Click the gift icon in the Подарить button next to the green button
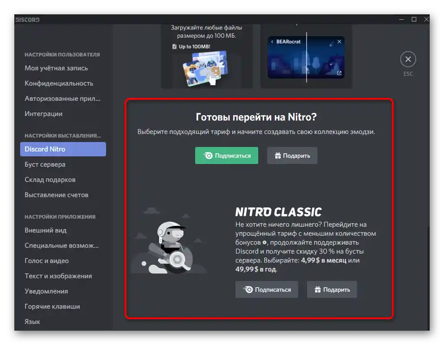444x345 pixels. pos(278,155)
